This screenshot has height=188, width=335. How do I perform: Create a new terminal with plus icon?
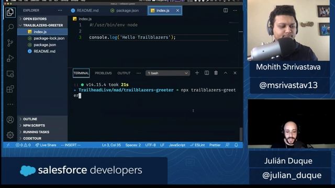pyautogui.click(x=197, y=73)
